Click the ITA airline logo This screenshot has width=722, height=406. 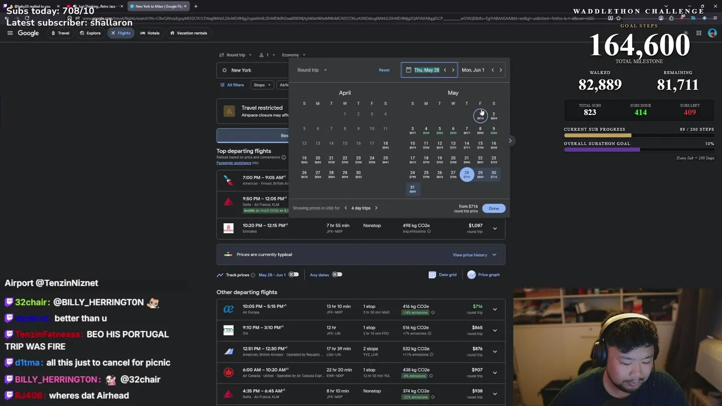pyautogui.click(x=228, y=330)
